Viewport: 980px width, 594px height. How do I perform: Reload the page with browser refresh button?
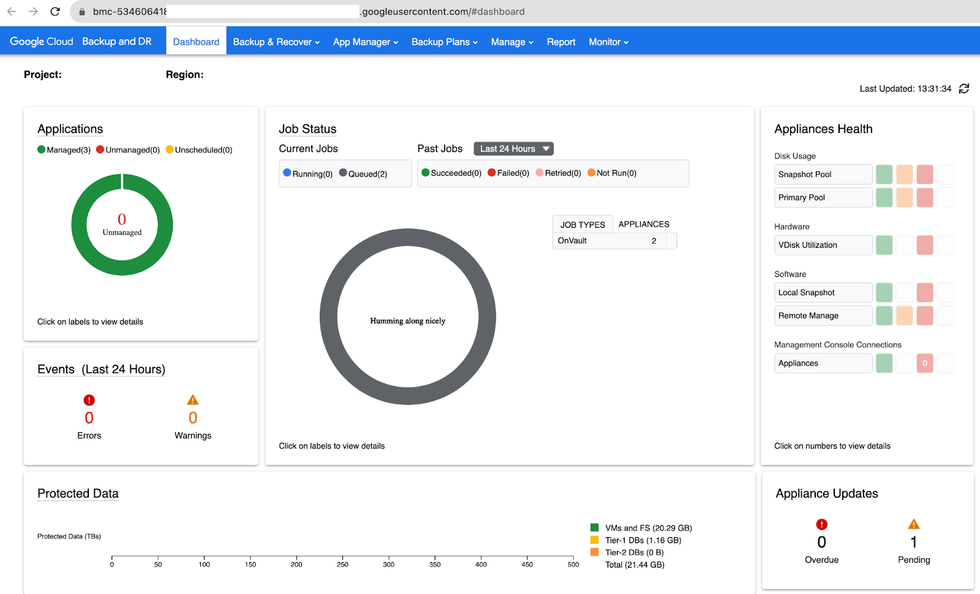point(55,12)
